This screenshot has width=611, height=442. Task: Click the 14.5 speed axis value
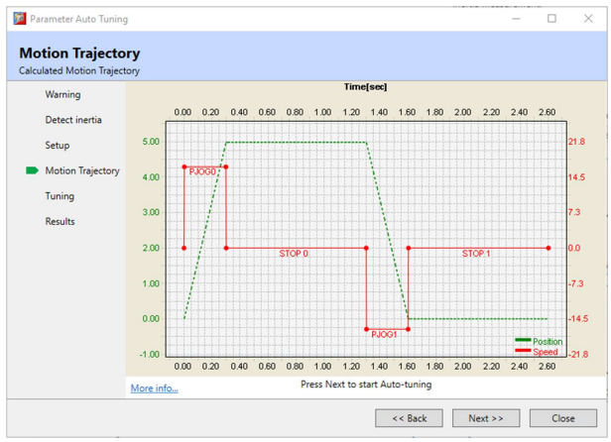[x=576, y=177]
